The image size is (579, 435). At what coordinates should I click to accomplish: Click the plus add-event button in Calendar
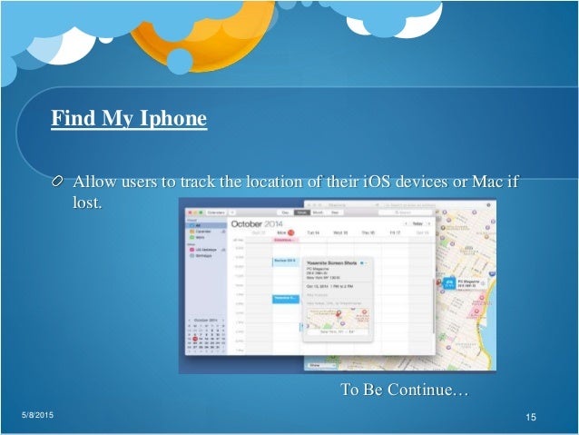[x=232, y=213]
